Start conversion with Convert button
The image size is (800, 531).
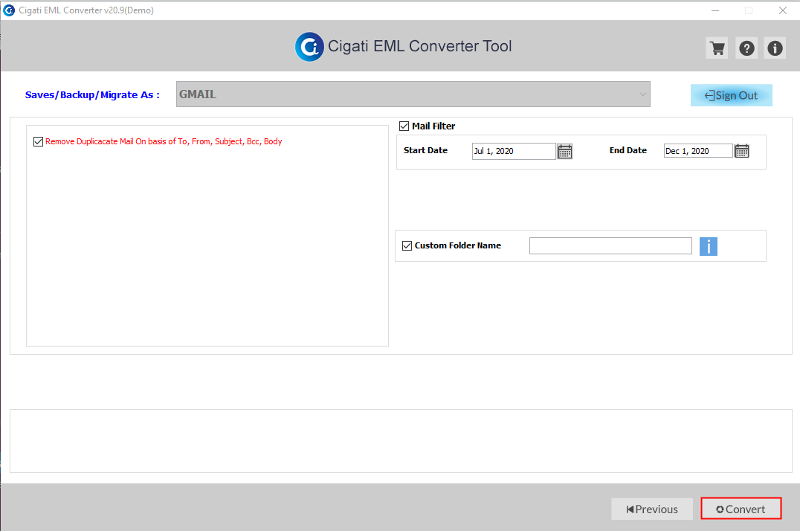click(x=741, y=509)
